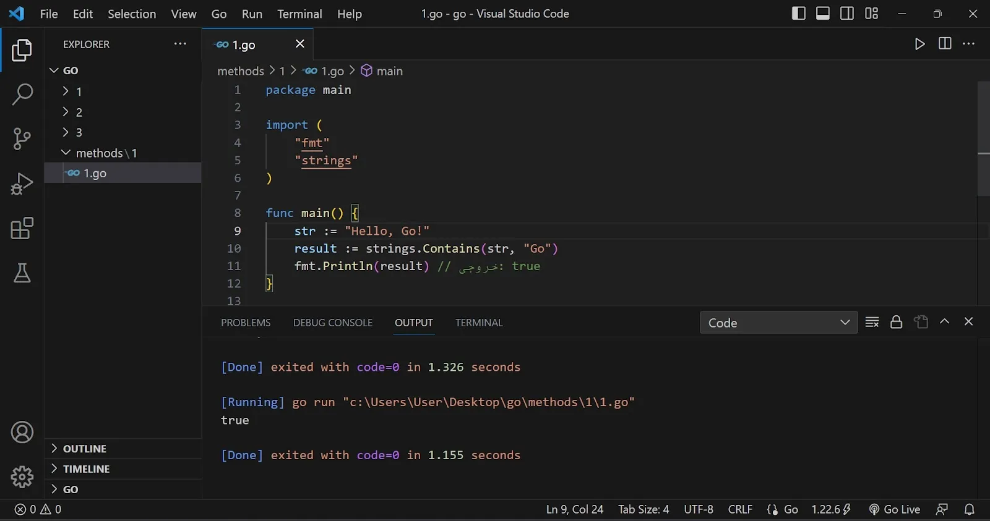Open notifications bell in status bar
The image size is (990, 521).
click(x=970, y=509)
